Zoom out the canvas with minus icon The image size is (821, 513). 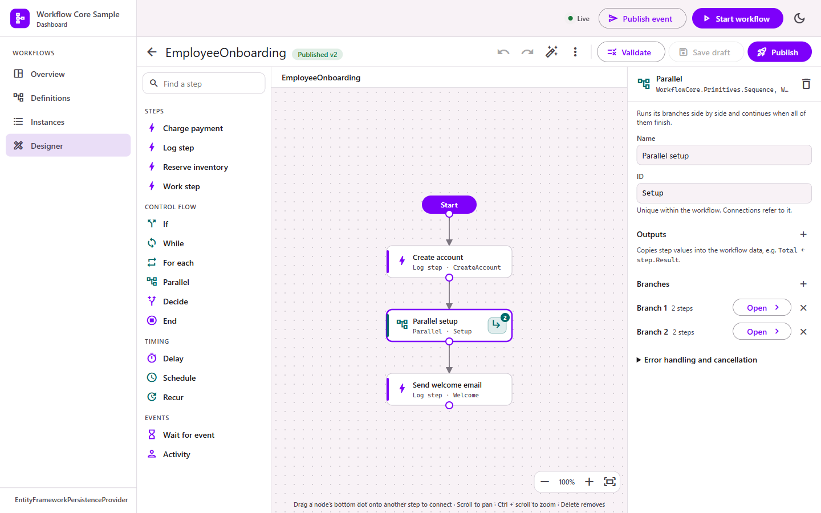coord(544,482)
